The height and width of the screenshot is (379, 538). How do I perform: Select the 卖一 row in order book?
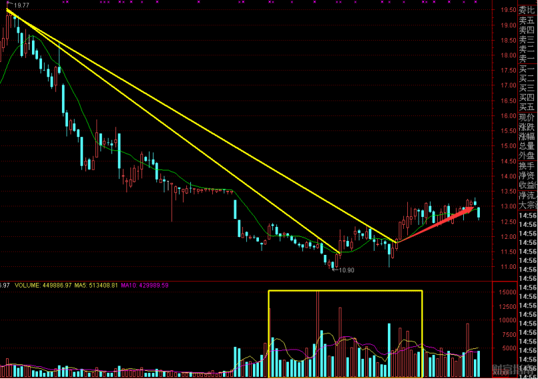pyautogui.click(x=527, y=58)
